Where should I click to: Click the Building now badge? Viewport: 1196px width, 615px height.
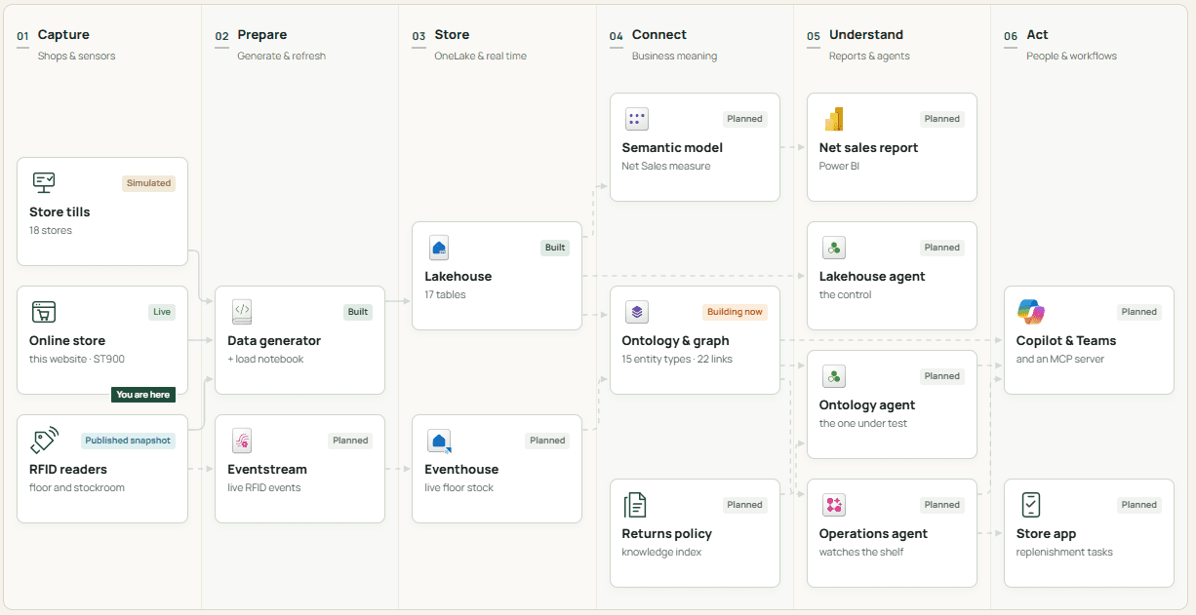pos(736,312)
